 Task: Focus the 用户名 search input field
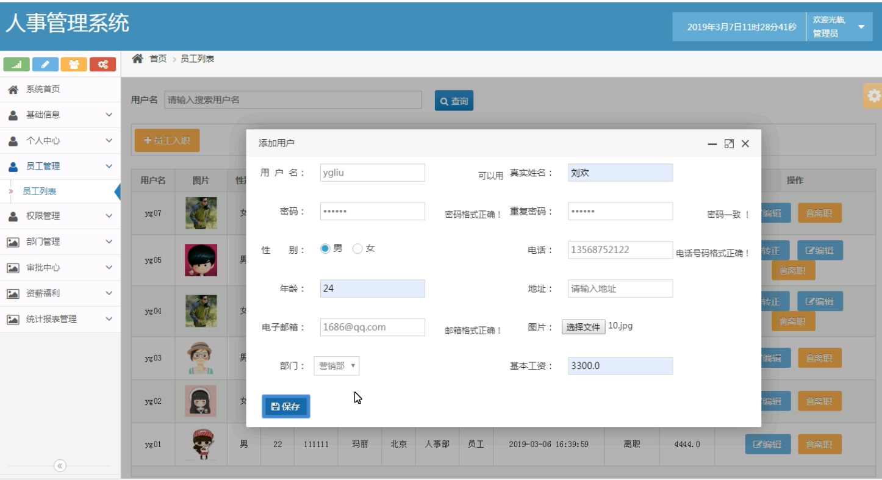click(293, 100)
